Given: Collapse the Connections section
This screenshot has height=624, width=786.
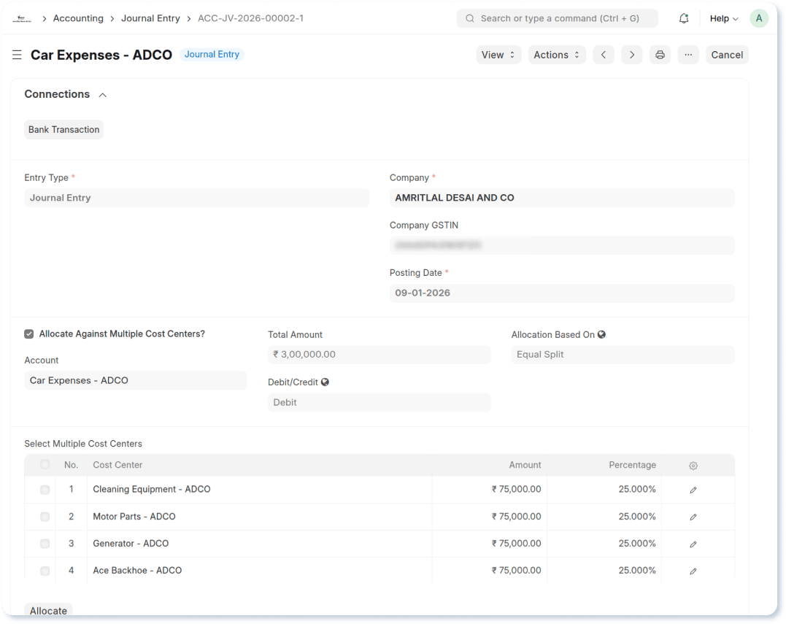Looking at the screenshot, I should pos(102,94).
